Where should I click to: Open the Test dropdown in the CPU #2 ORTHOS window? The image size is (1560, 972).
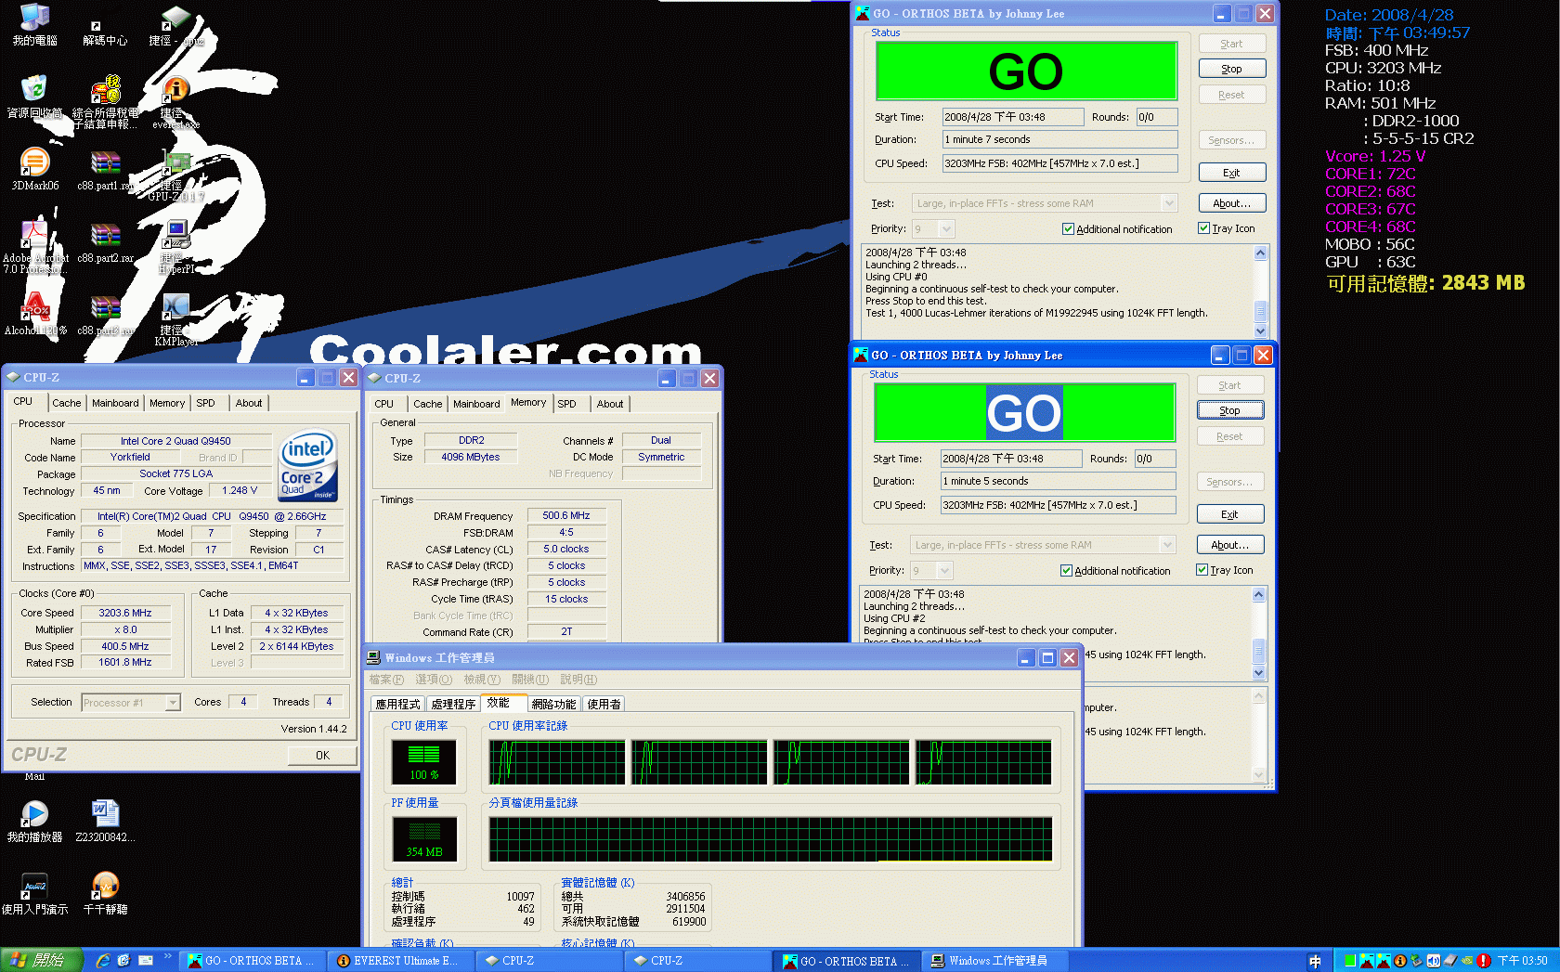(1167, 545)
